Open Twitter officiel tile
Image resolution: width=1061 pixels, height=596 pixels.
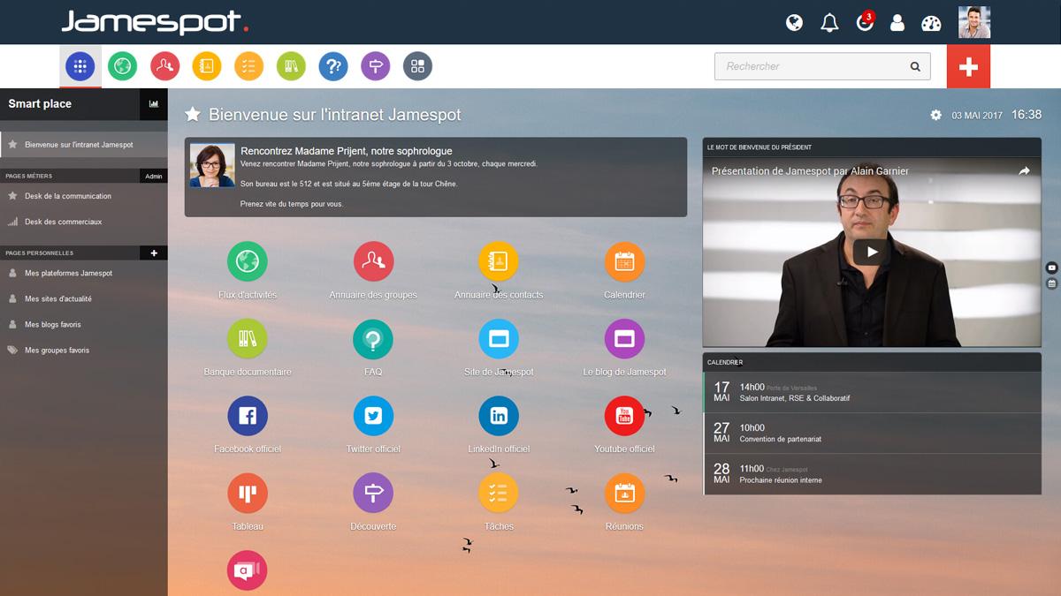tap(373, 416)
